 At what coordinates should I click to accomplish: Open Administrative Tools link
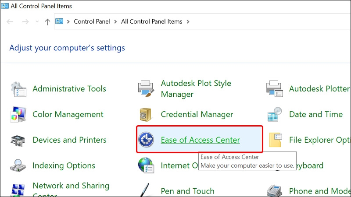tap(69, 89)
